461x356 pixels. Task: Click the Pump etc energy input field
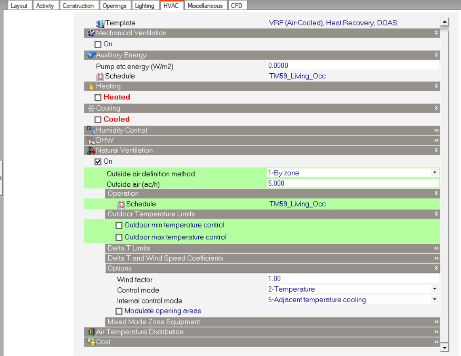pyautogui.click(x=353, y=66)
